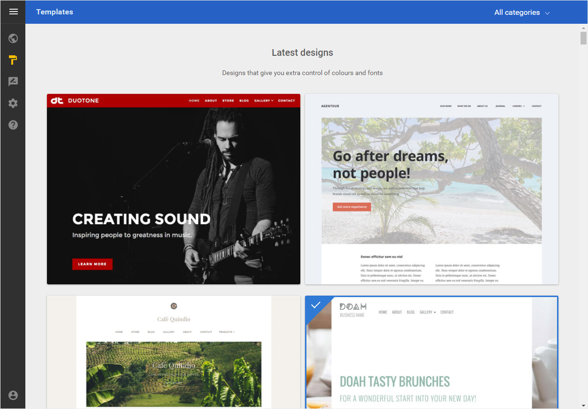Click the red Learn More button
This screenshot has width=588, height=409.
92,264
